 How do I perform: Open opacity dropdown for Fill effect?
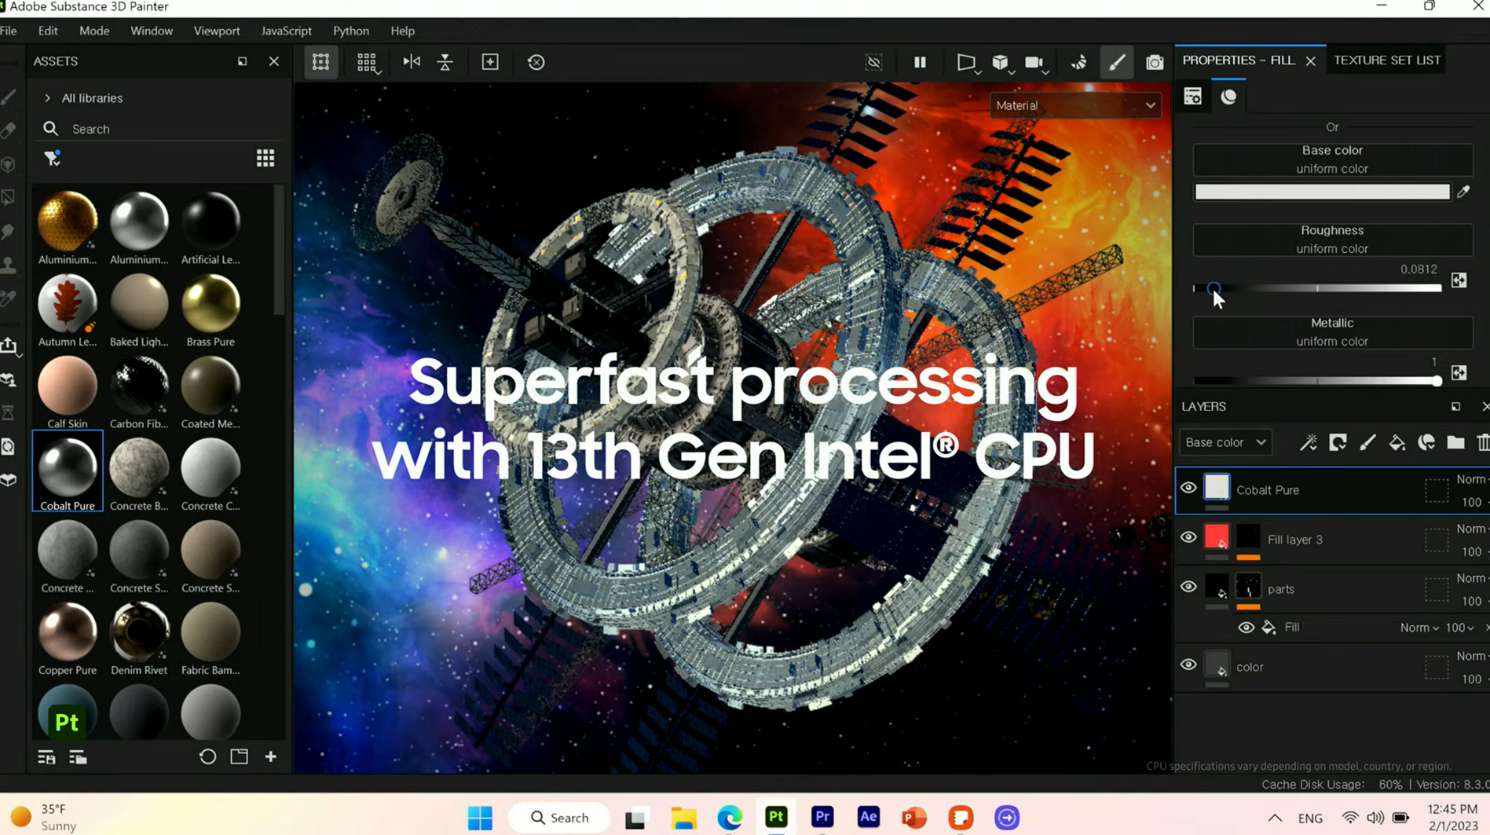coord(1459,628)
